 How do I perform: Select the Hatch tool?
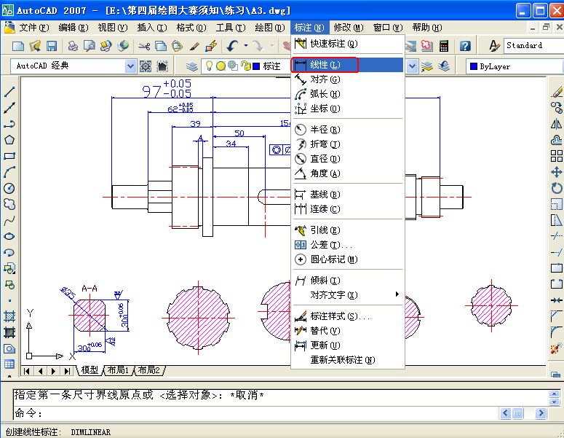(9, 316)
